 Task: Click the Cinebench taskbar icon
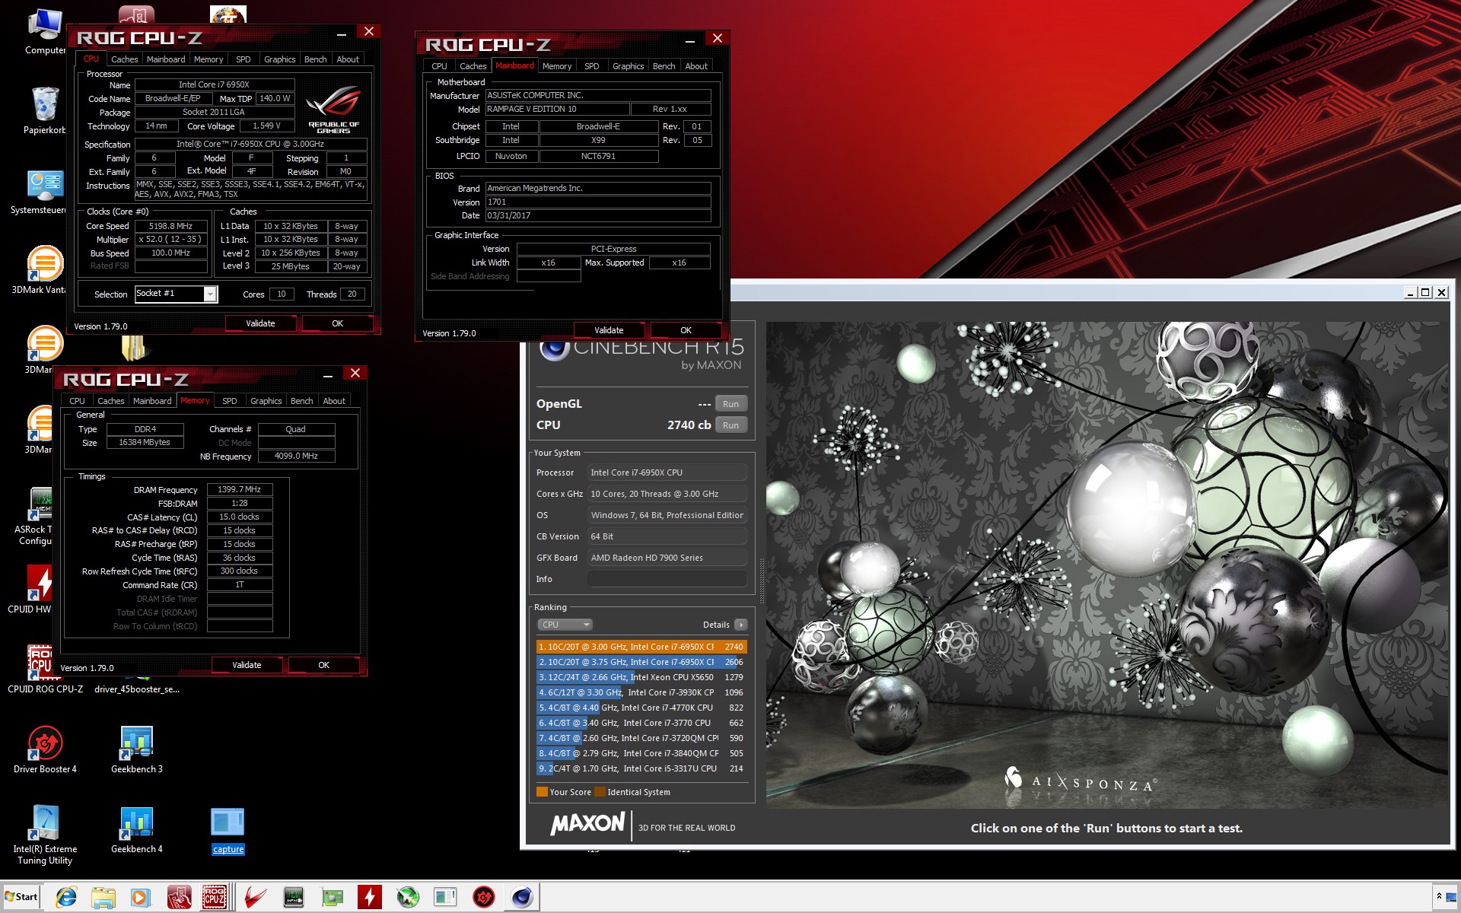point(522,898)
